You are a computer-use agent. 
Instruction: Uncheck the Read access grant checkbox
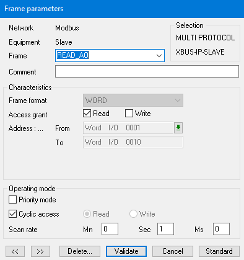point(87,114)
